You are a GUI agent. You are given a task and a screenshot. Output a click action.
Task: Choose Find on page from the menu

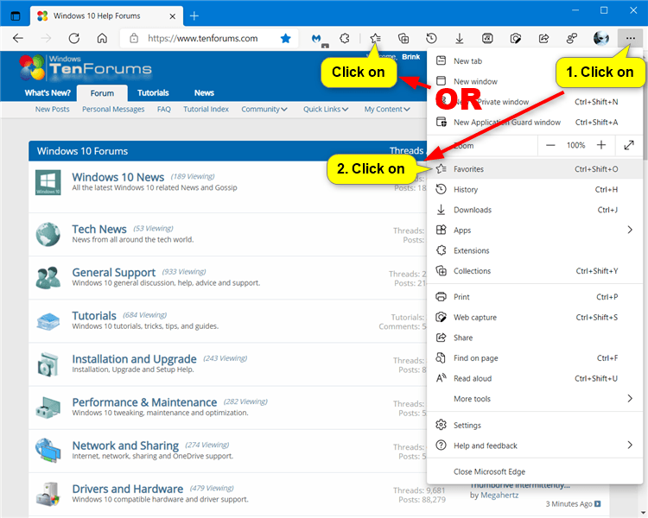click(535, 358)
